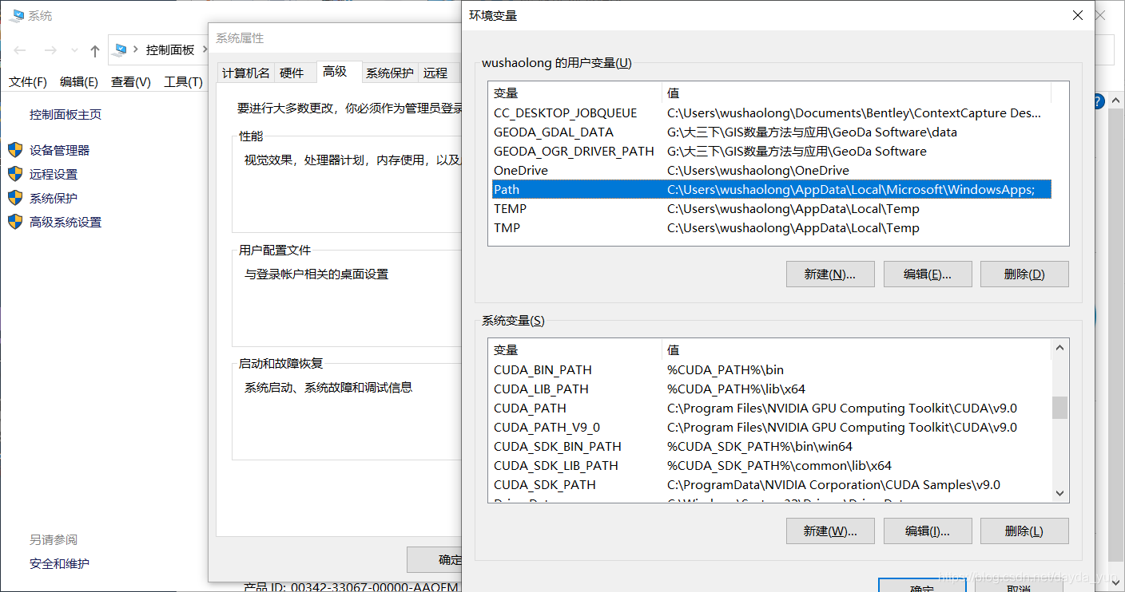Click 变量 header in system variables list

pyautogui.click(x=575, y=349)
